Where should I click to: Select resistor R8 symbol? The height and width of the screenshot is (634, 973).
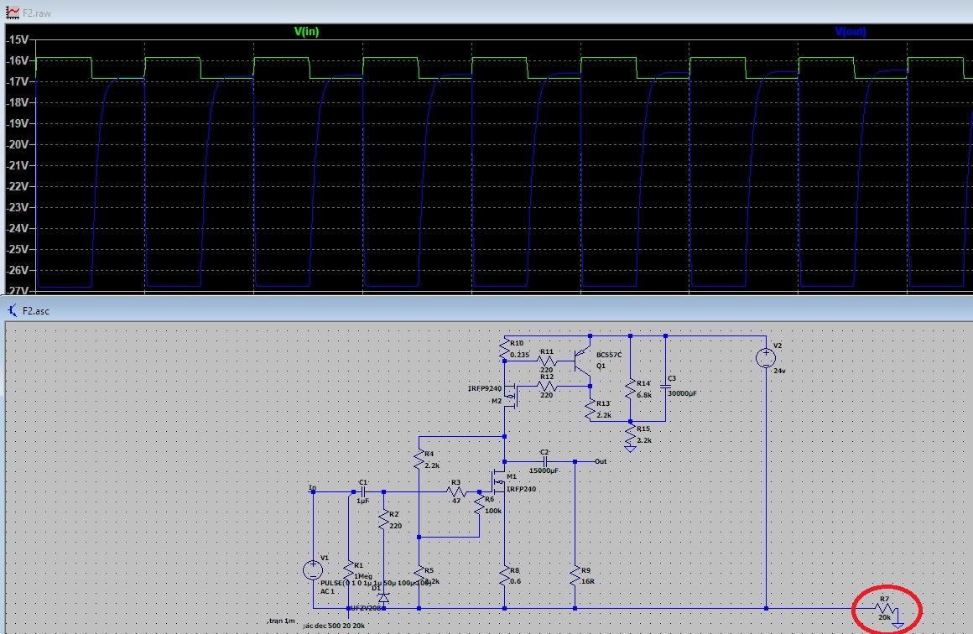(504, 575)
